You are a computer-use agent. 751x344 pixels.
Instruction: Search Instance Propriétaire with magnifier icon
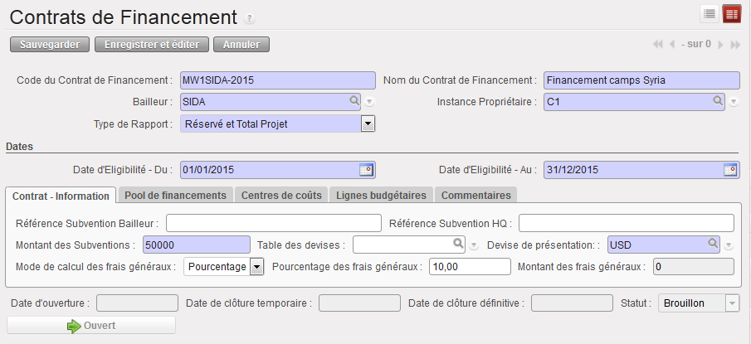(718, 101)
